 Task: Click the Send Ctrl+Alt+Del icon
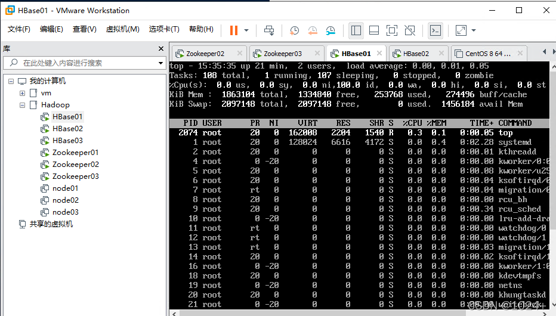[269, 30]
